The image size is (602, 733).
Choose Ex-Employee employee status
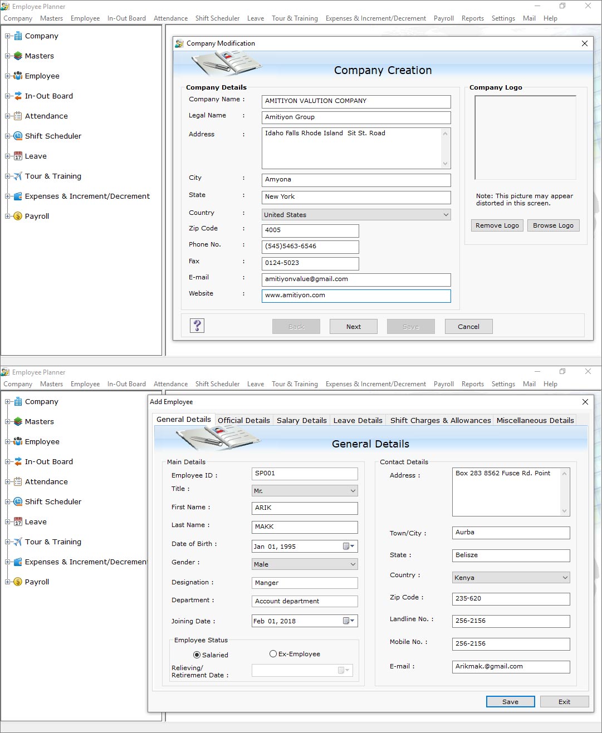273,653
